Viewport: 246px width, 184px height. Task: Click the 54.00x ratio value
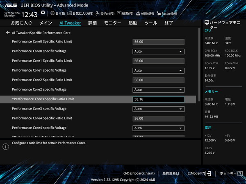209,81
